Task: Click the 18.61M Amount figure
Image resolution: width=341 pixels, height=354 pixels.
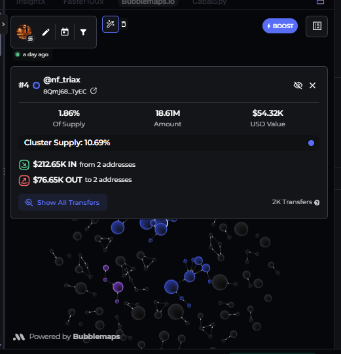Action: click(168, 113)
